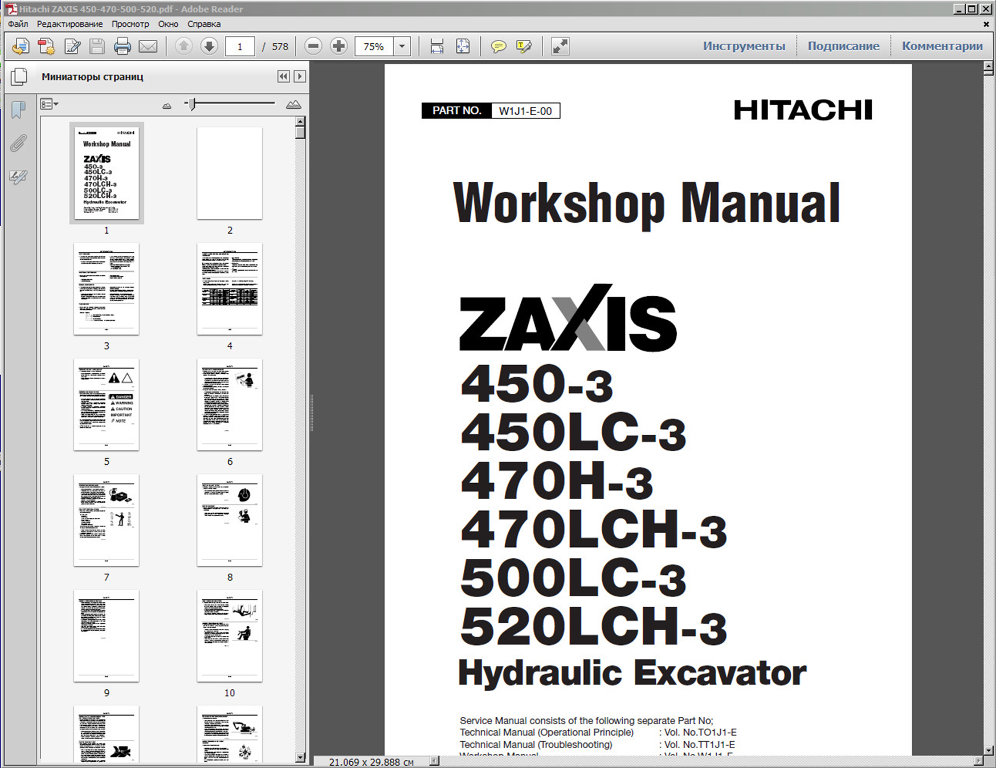Open thumbnail options dropdown menu
This screenshot has height=768, width=996.
50,104
